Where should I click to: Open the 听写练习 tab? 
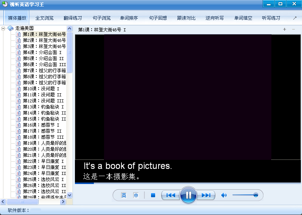point(271,18)
